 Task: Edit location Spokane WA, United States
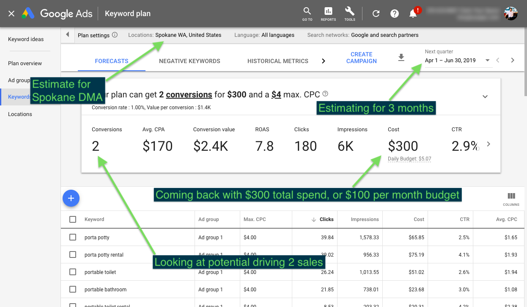188,35
